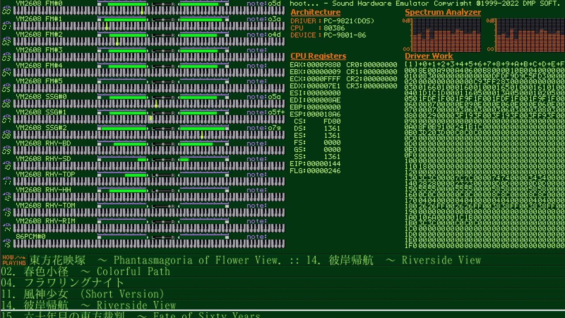Click the FM#3 L-R pan slider
The image size is (565, 318).
point(163,51)
